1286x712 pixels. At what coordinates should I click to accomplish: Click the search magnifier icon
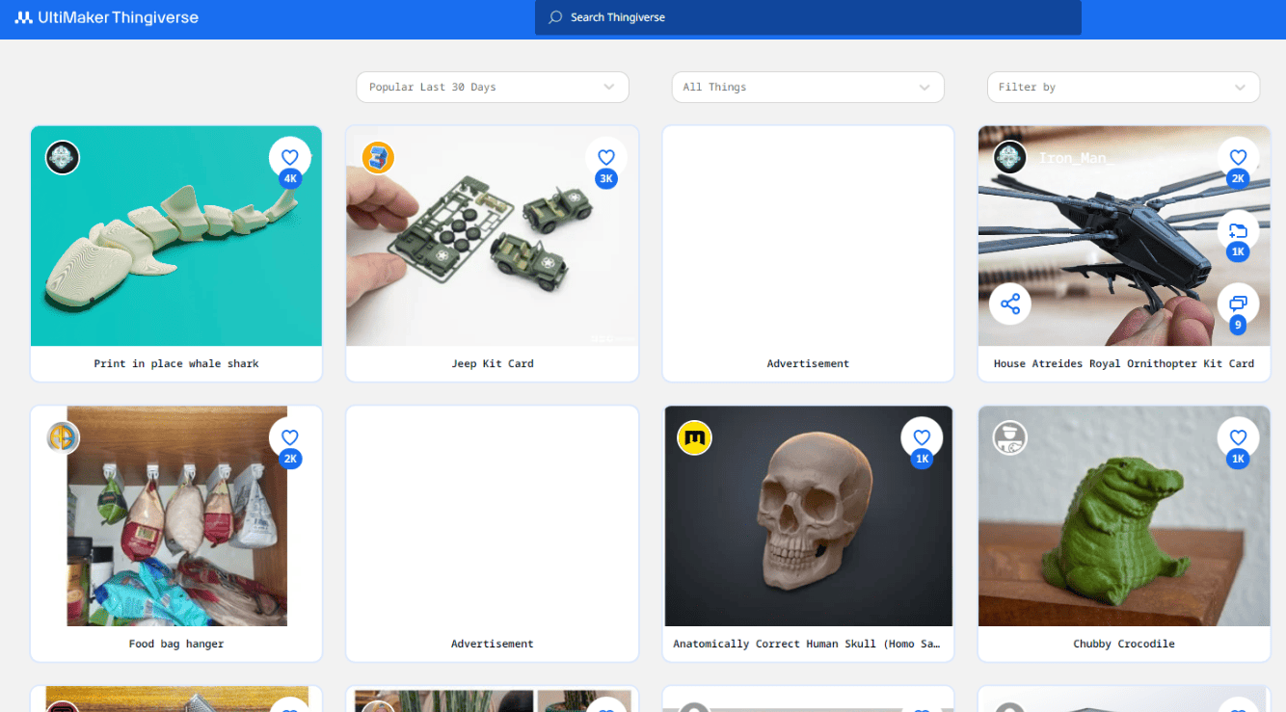(x=555, y=17)
